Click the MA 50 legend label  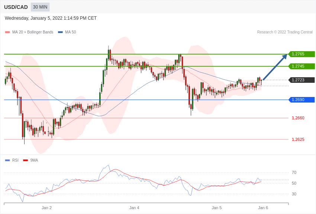71,32
